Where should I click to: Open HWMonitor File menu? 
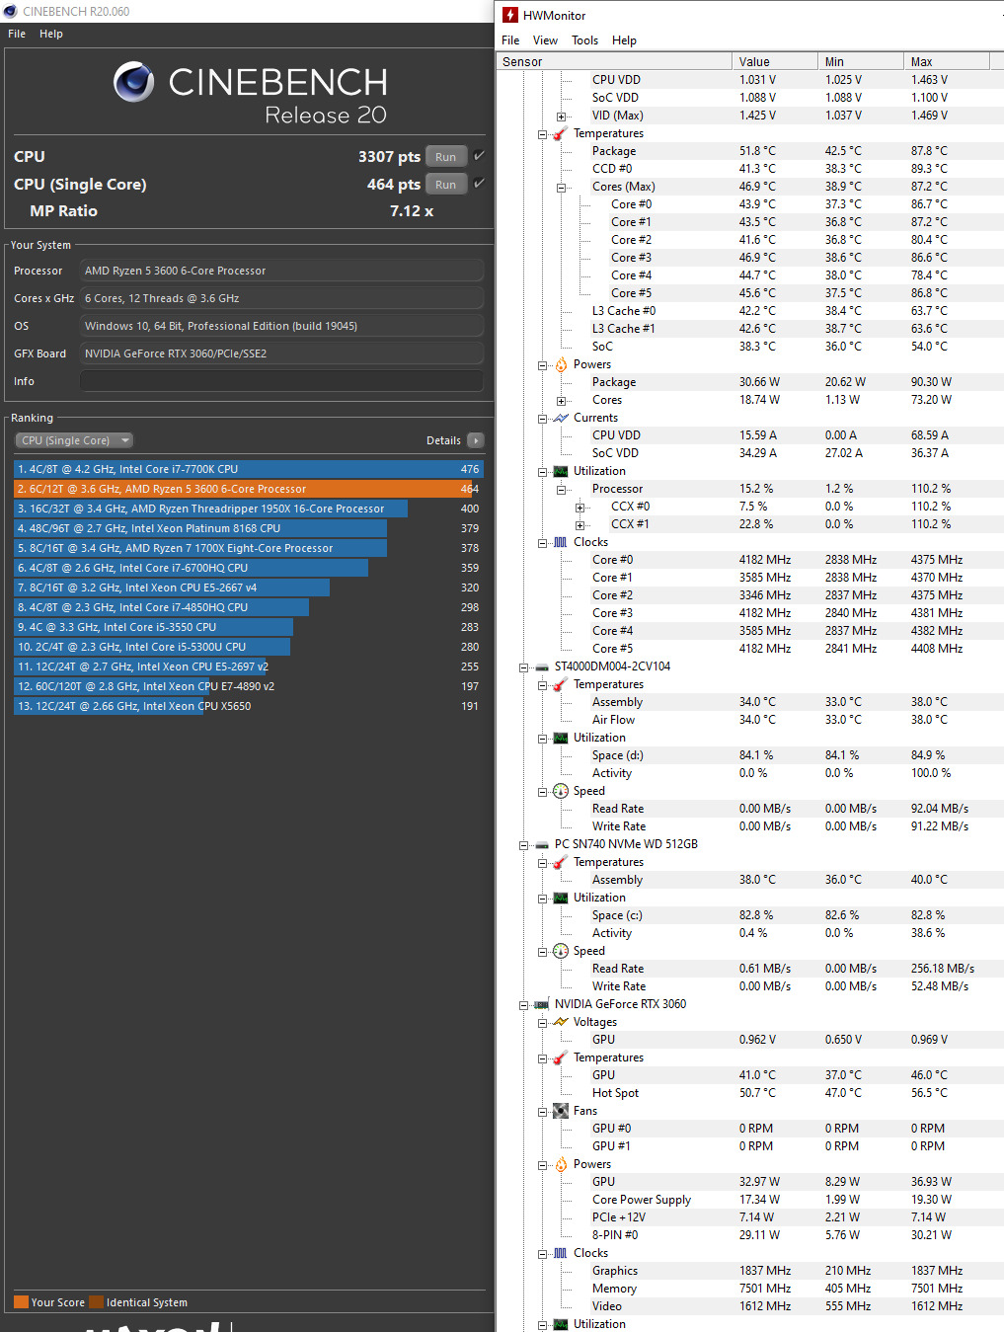[510, 40]
